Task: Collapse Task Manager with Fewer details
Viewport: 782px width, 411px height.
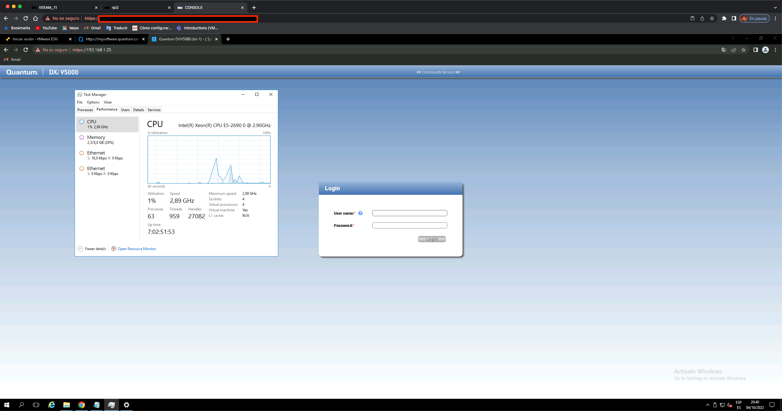Action: (92, 249)
